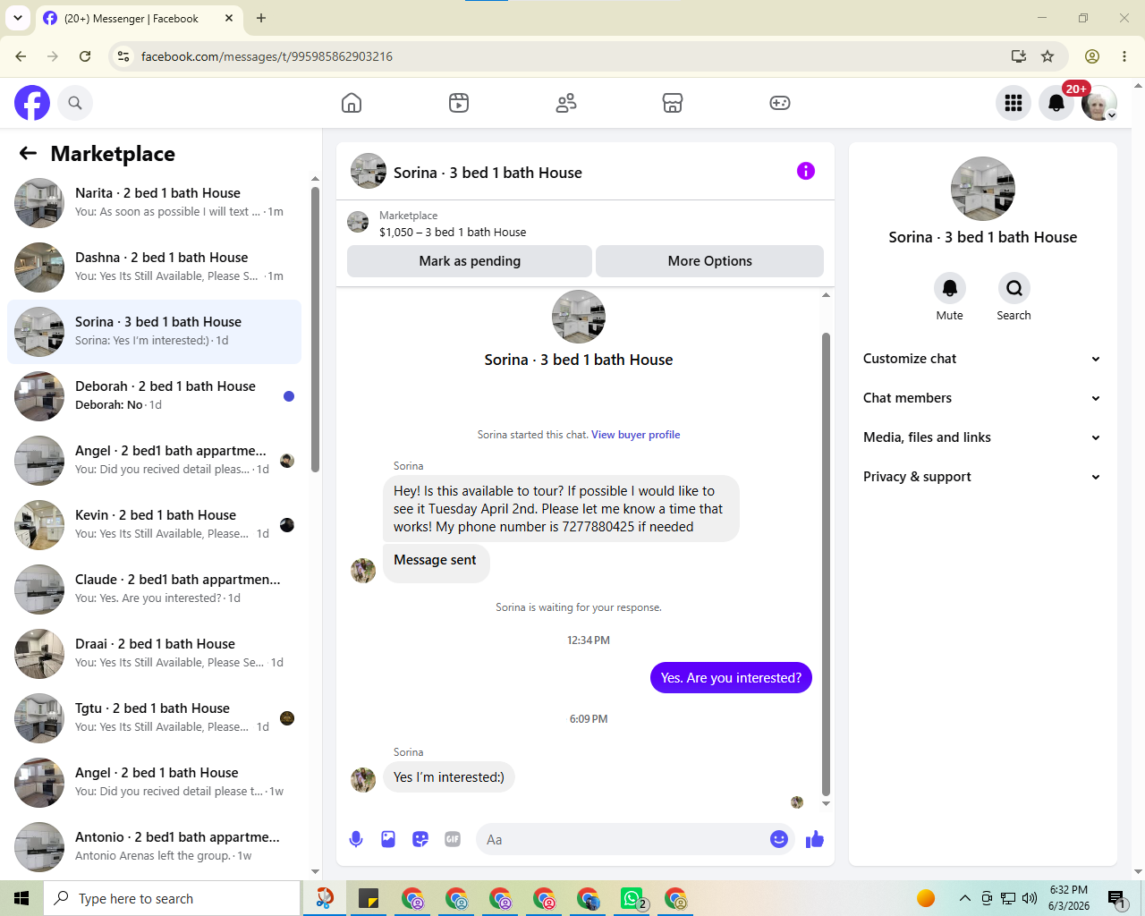
Task: Click the message thread scrollbar
Action: click(826, 564)
